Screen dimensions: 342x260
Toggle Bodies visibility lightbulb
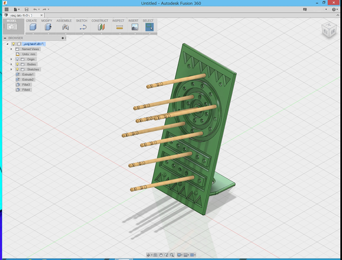17,64
